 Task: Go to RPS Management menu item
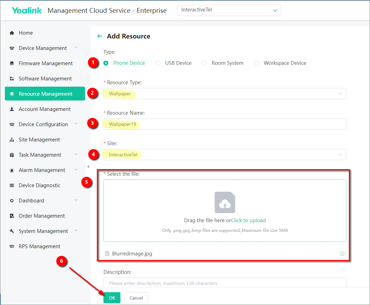click(x=39, y=246)
